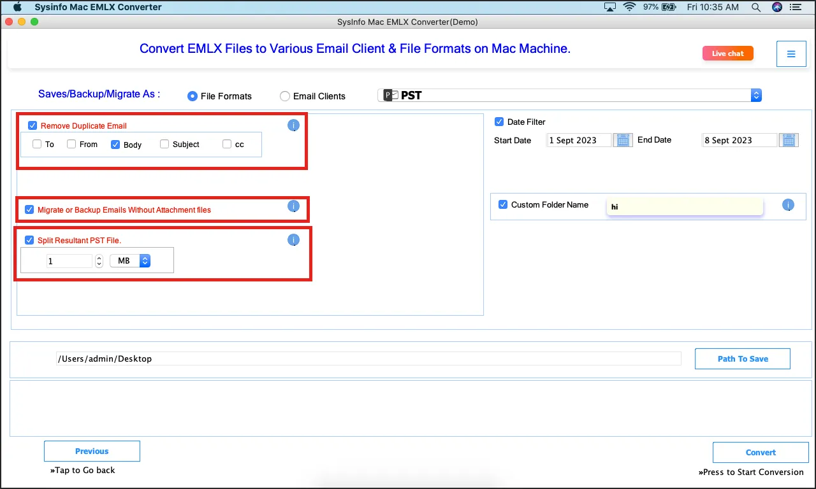Enable the cc duplicate criterion checkbox
The width and height of the screenshot is (816, 489).
click(227, 145)
